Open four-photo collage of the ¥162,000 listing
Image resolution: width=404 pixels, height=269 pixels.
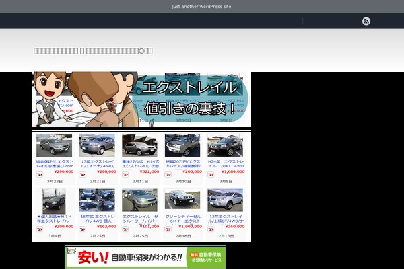pos(97,200)
